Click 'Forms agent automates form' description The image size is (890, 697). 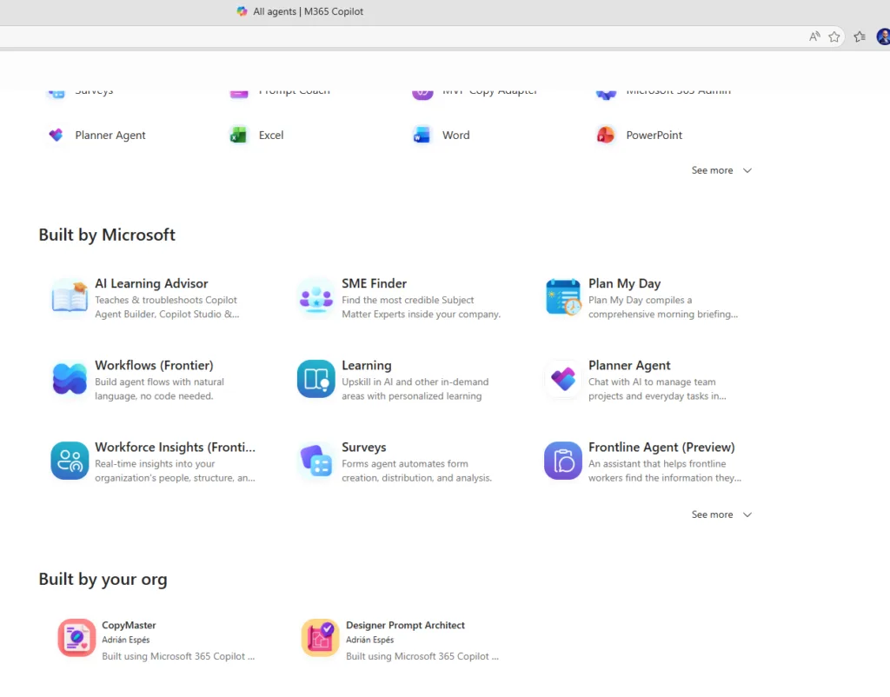pyautogui.click(x=405, y=464)
